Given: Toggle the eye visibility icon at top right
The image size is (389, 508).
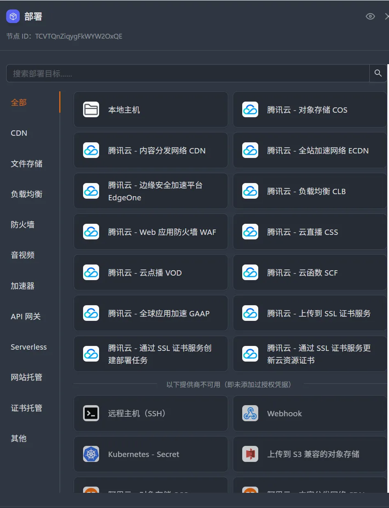Looking at the screenshot, I should point(370,16).
